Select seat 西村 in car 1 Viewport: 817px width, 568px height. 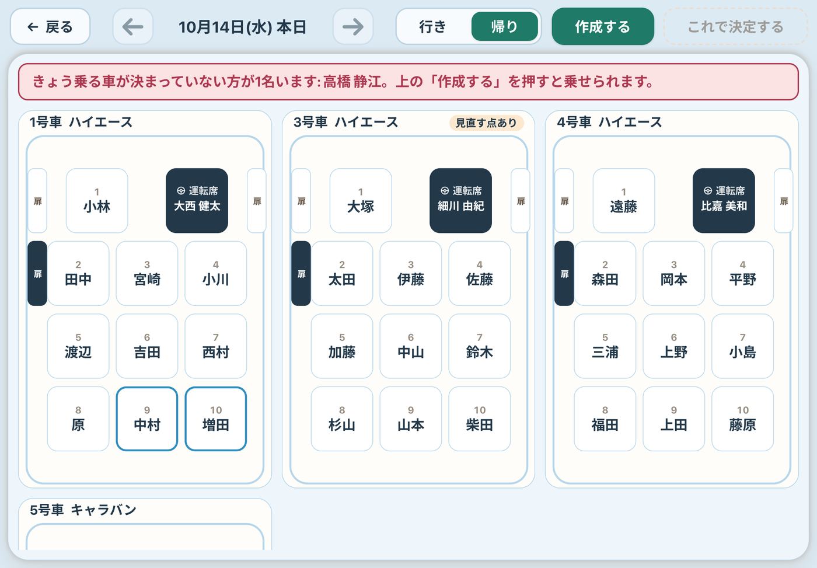tap(216, 346)
